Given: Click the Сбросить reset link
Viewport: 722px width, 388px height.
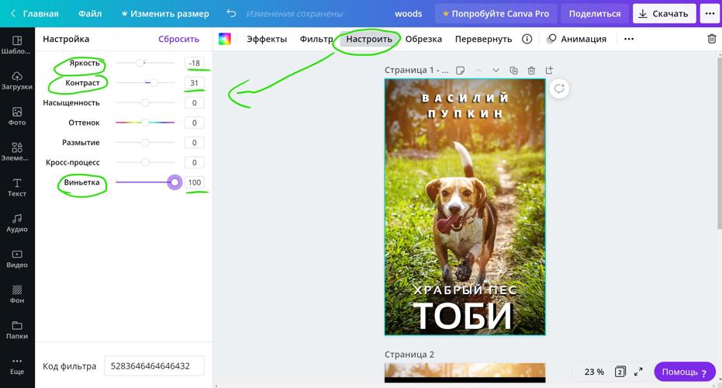Looking at the screenshot, I should click(x=178, y=39).
